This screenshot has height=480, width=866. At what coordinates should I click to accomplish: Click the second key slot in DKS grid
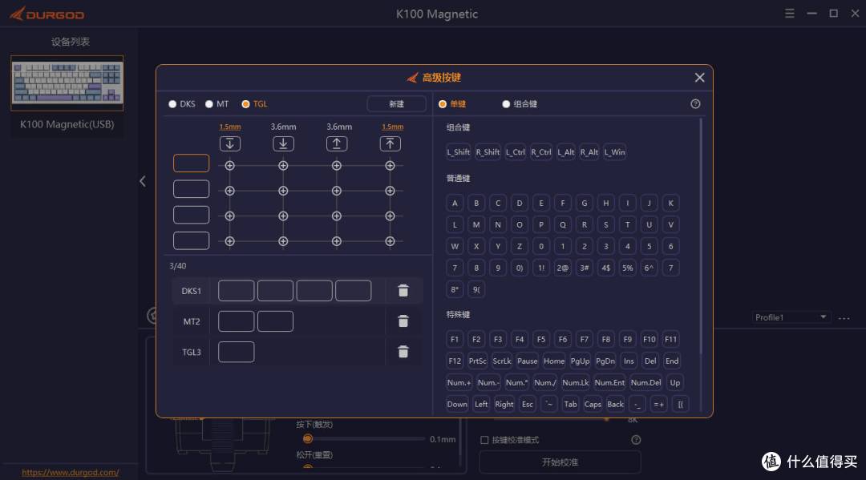[191, 189]
